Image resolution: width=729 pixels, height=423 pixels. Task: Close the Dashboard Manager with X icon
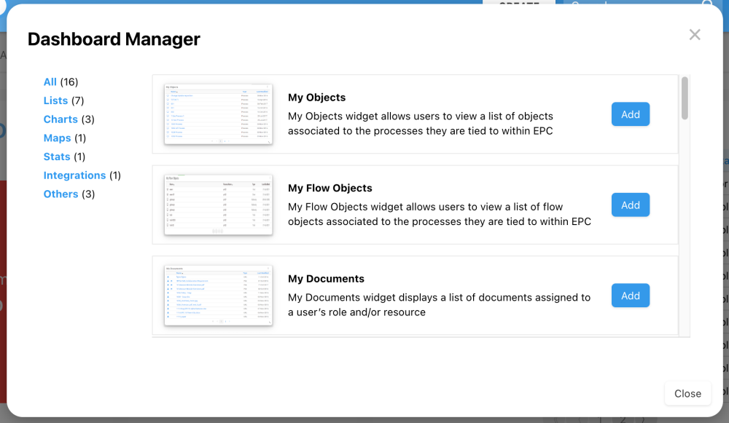pyautogui.click(x=695, y=35)
